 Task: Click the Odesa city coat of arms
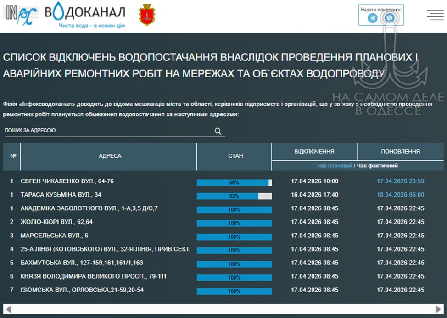tap(147, 16)
